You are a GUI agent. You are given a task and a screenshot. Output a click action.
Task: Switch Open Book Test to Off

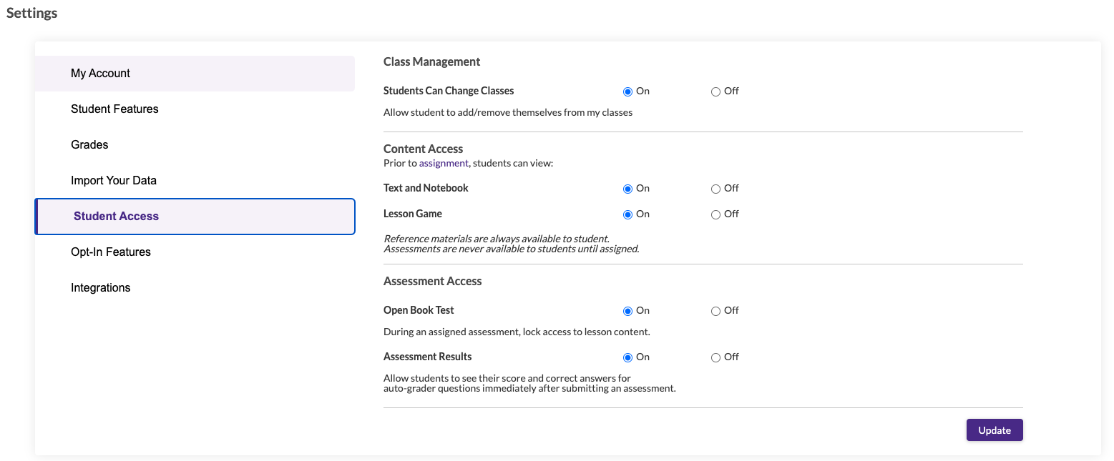715,310
